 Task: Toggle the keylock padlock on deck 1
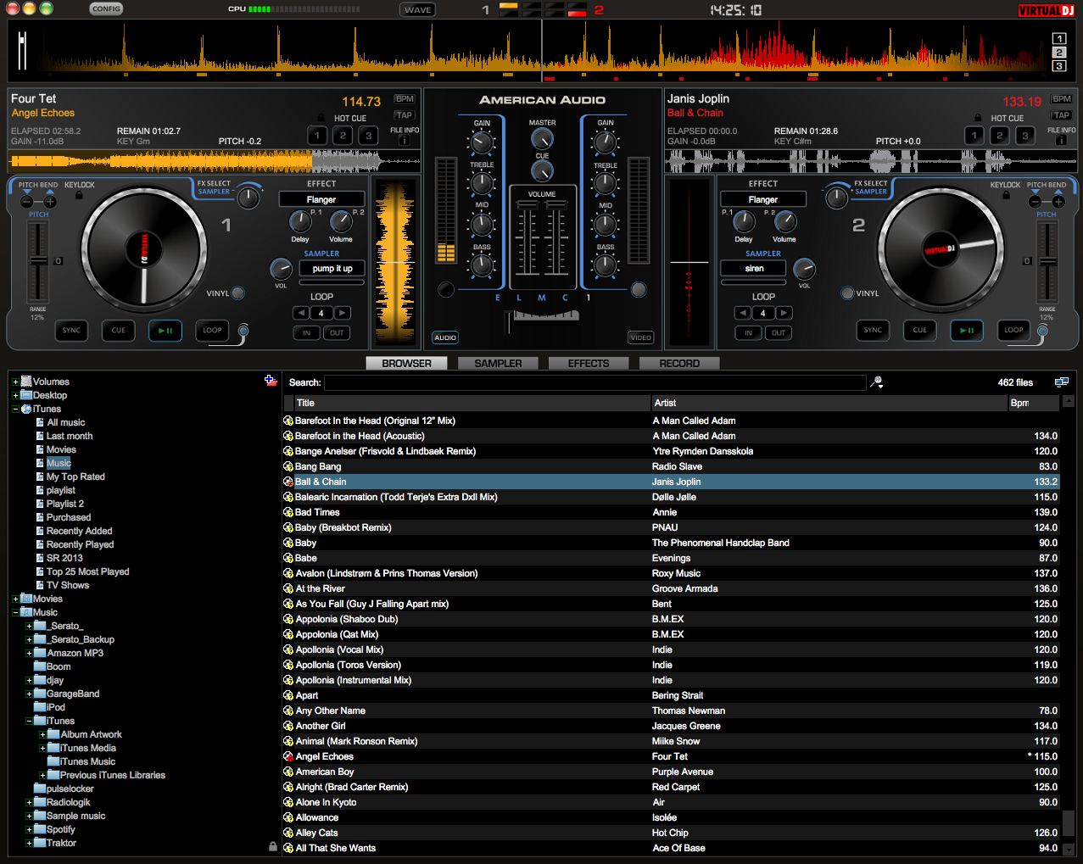coord(79,195)
